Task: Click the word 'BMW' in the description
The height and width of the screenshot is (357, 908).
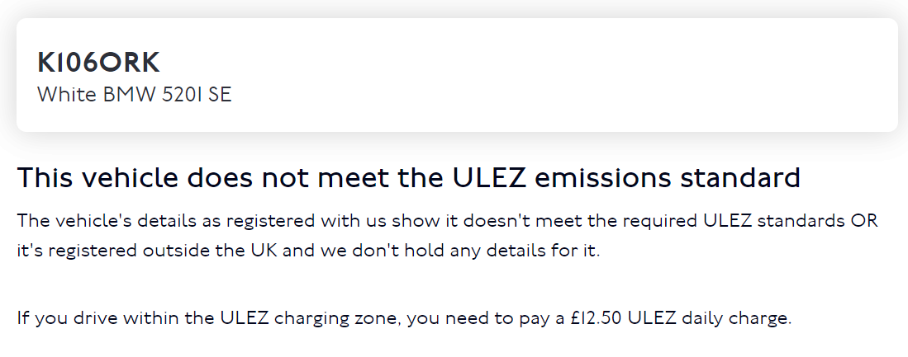Action: (x=130, y=95)
